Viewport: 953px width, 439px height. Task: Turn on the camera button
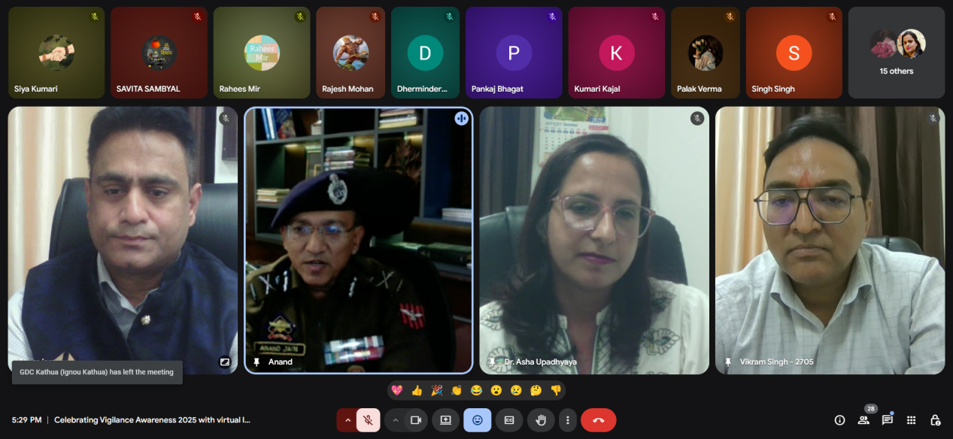click(x=415, y=420)
